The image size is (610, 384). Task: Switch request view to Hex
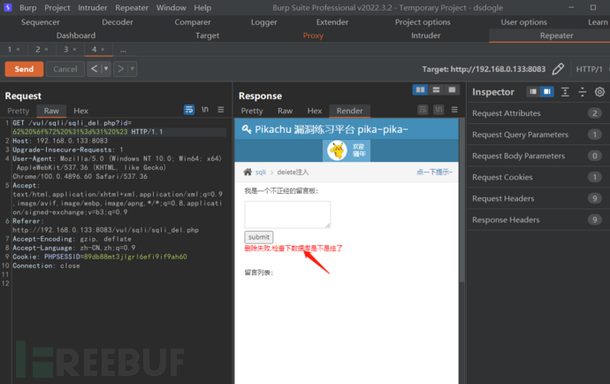[x=81, y=111]
